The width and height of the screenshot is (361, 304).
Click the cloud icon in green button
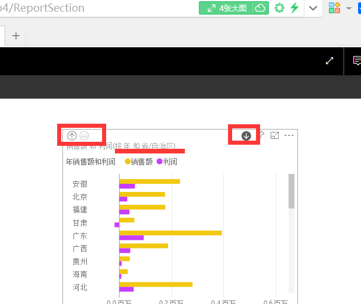tap(260, 8)
